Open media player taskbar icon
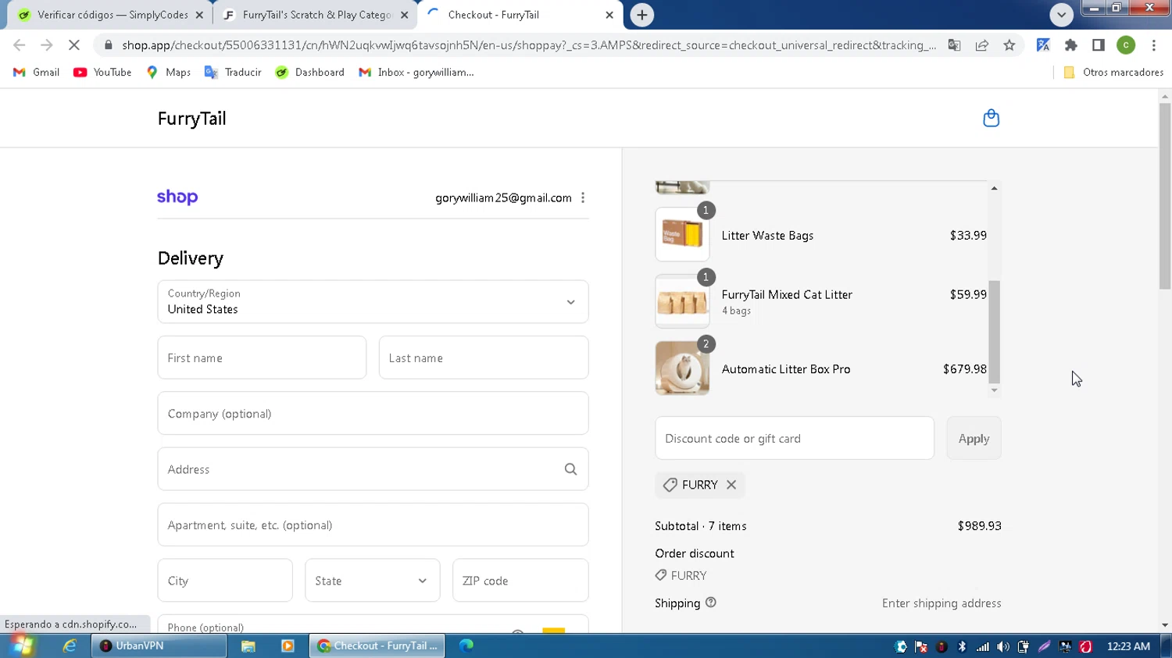1172x658 pixels. click(x=288, y=646)
